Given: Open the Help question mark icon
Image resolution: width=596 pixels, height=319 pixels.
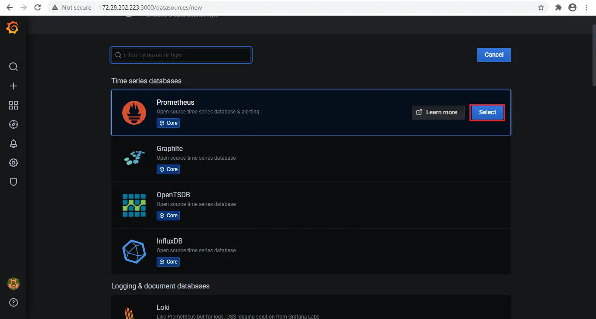Looking at the screenshot, I should [13, 302].
